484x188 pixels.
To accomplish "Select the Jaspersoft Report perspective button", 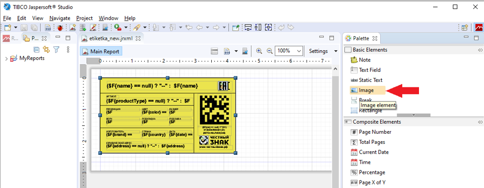I will (479, 28).
